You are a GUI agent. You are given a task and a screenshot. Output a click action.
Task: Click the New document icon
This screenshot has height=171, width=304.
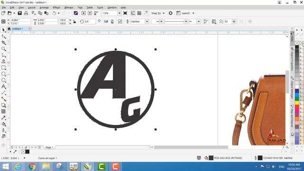point(3,13)
